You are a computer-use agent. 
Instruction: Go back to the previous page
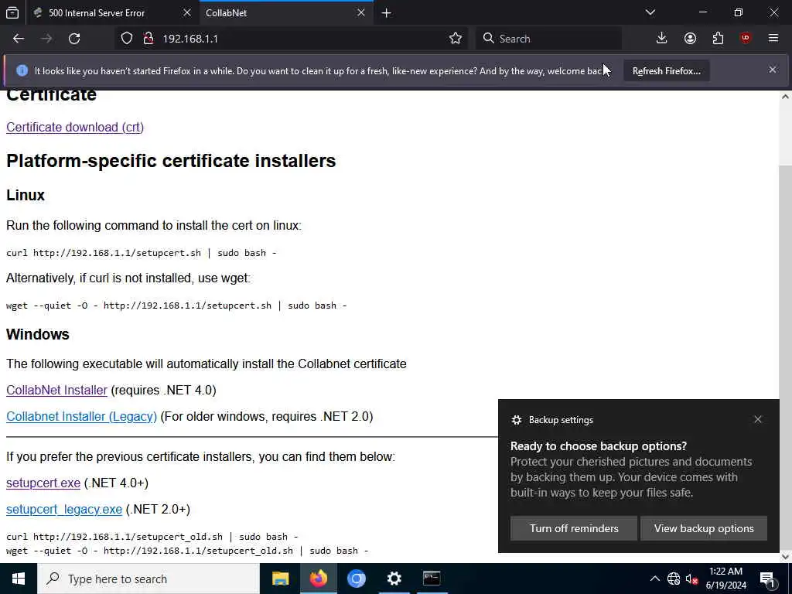19,39
